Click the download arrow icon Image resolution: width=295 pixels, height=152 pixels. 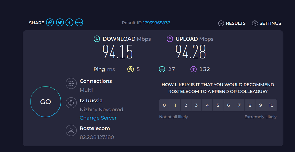pos(97,39)
